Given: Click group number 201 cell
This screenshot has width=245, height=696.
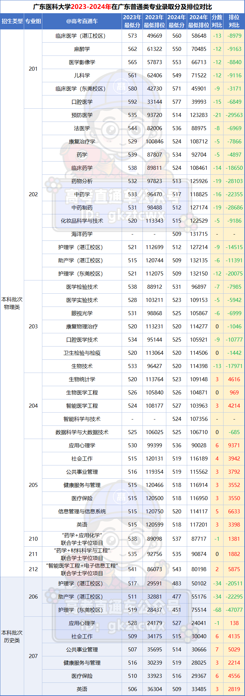Looking at the screenshot, I should click(x=33, y=69).
